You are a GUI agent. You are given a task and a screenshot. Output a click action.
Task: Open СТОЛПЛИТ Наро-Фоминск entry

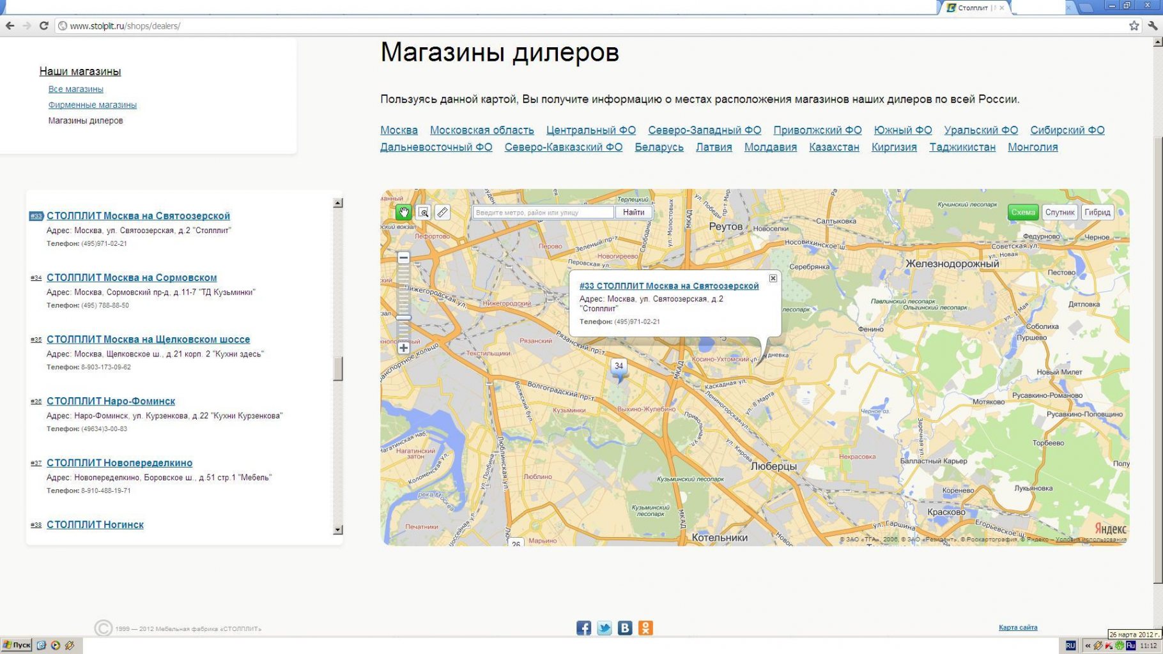click(x=111, y=401)
